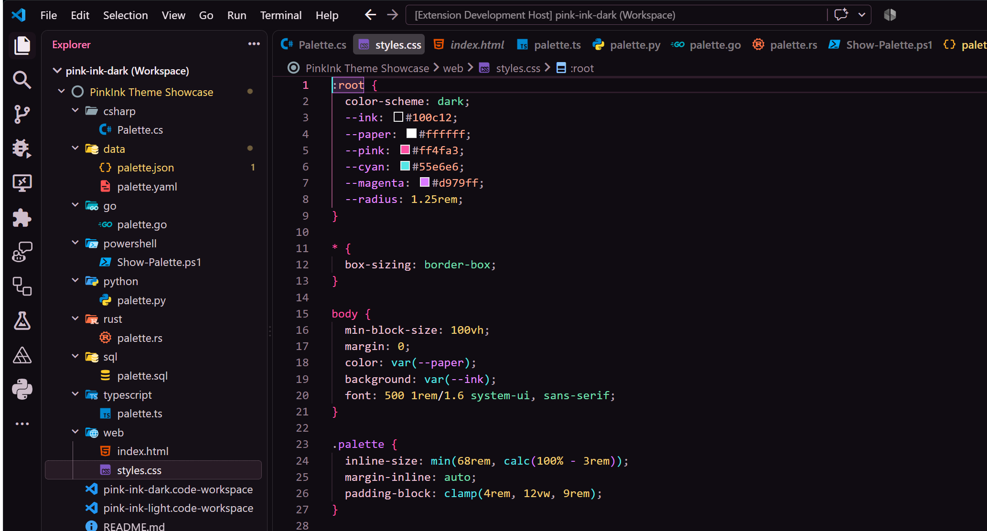Viewport: 987px width, 531px height.
Task: Open the chat icon in title bar
Action: (841, 15)
